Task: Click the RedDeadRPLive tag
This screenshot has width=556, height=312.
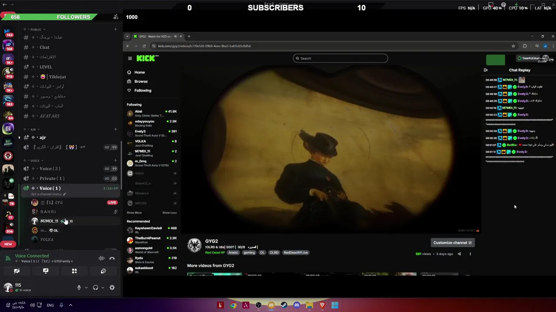Action: click(296, 253)
